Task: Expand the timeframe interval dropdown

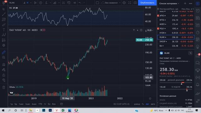Action: click(31, 3)
